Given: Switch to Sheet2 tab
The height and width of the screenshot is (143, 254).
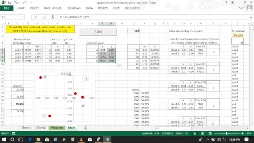Looking at the screenshot, I should [x=41, y=128].
